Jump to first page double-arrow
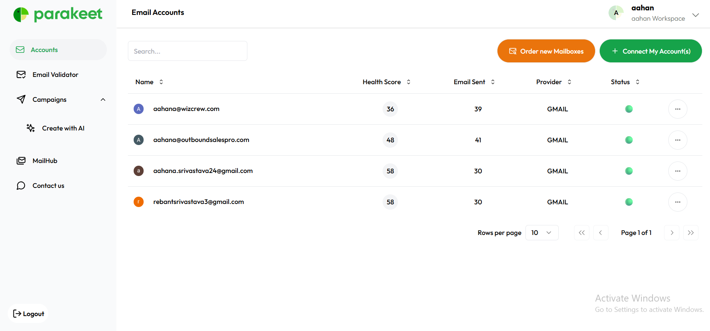This screenshot has width=710, height=331. tap(581, 233)
